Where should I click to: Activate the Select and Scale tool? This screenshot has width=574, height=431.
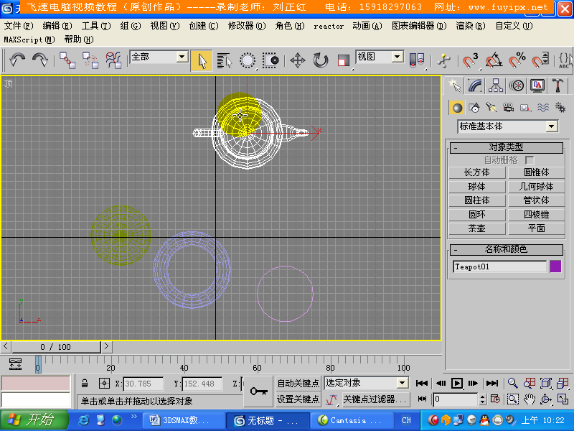tap(344, 60)
